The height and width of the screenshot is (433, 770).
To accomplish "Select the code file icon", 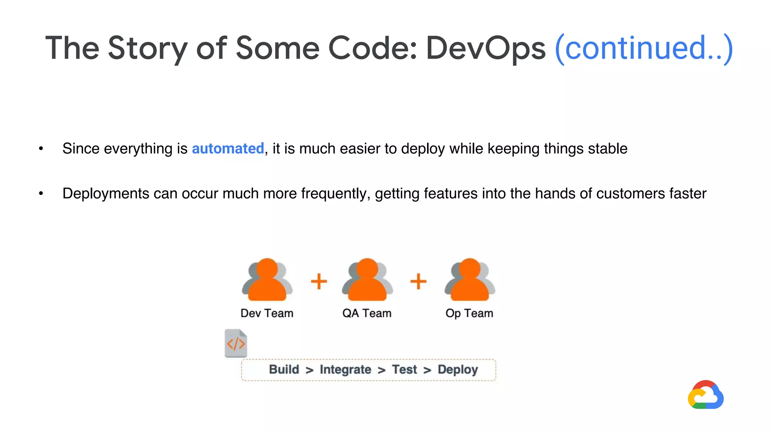I will [236, 343].
